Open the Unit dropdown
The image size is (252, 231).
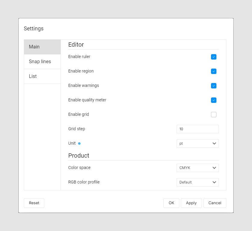pos(197,143)
